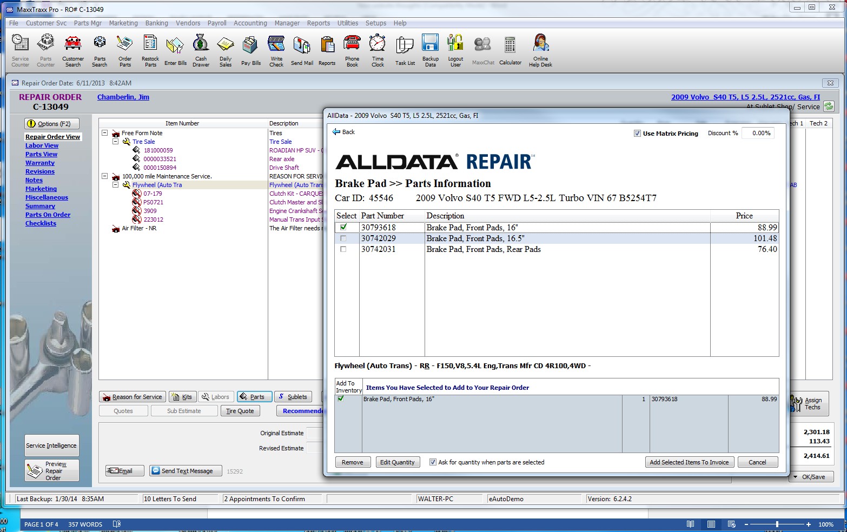Screen dimensions: 847x532
Task: Click the Email button
Action: coord(125,471)
